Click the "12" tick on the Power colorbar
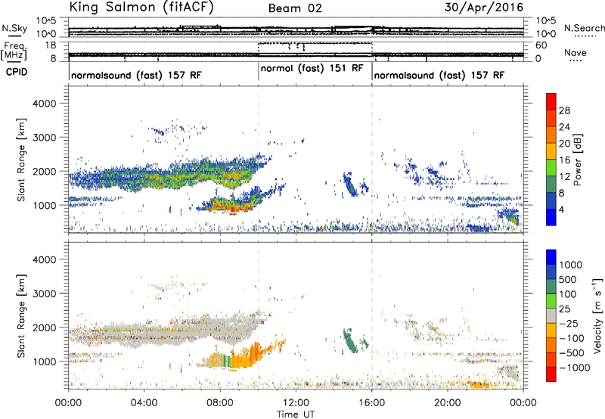The height and width of the screenshot is (419, 605). pyautogui.click(x=564, y=177)
